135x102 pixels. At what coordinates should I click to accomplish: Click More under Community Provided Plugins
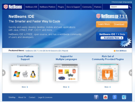(x=106, y=87)
